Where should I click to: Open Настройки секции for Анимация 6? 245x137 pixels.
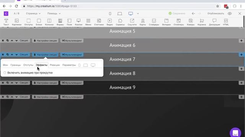click(45, 41)
